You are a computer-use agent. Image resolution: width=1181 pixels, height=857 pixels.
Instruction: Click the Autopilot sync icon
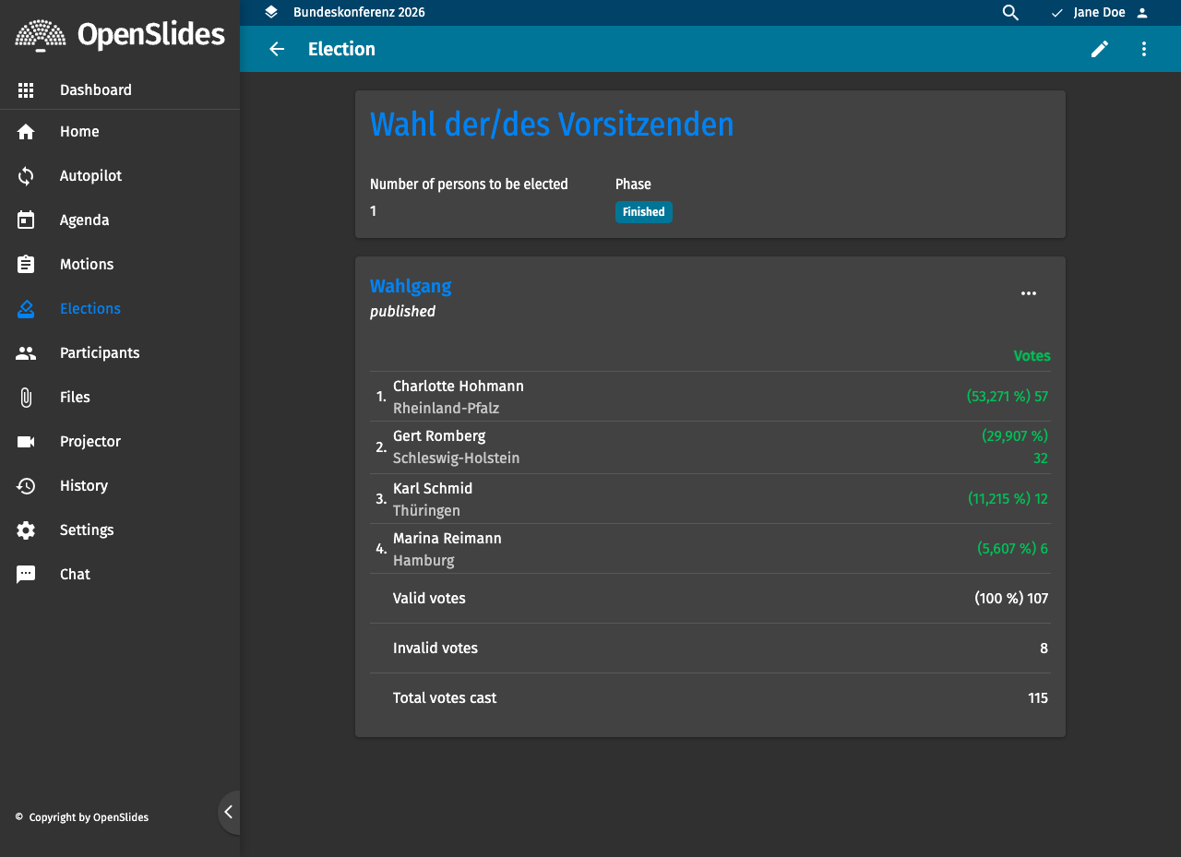(26, 176)
